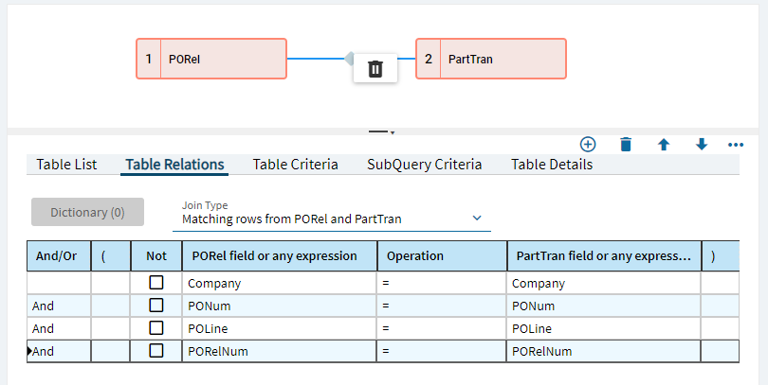Click the PartTran field or any expression header

(x=604, y=256)
